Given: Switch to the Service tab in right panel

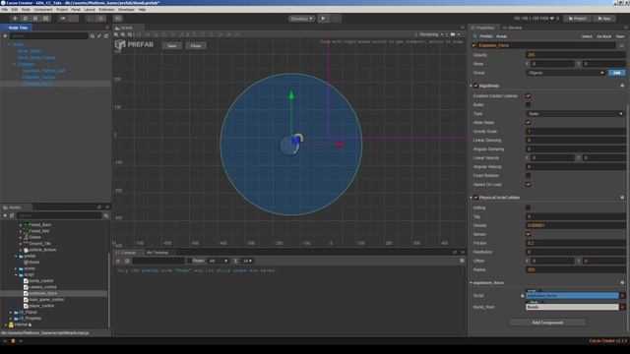Looking at the screenshot, I should (x=512, y=28).
